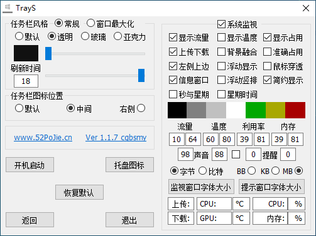Click 返回 button
The height and width of the screenshot is (236, 316).
pyautogui.click(x=30, y=220)
